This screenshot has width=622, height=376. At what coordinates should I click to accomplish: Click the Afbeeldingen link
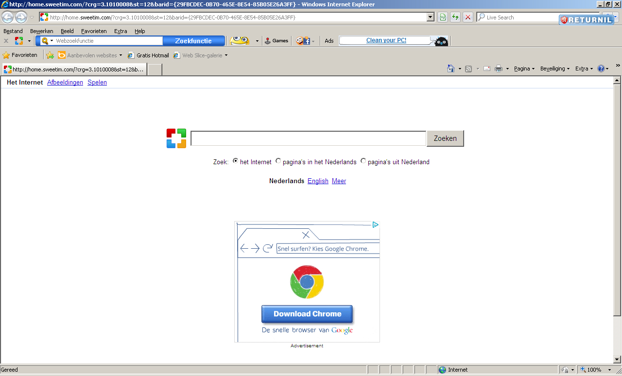[x=65, y=83]
